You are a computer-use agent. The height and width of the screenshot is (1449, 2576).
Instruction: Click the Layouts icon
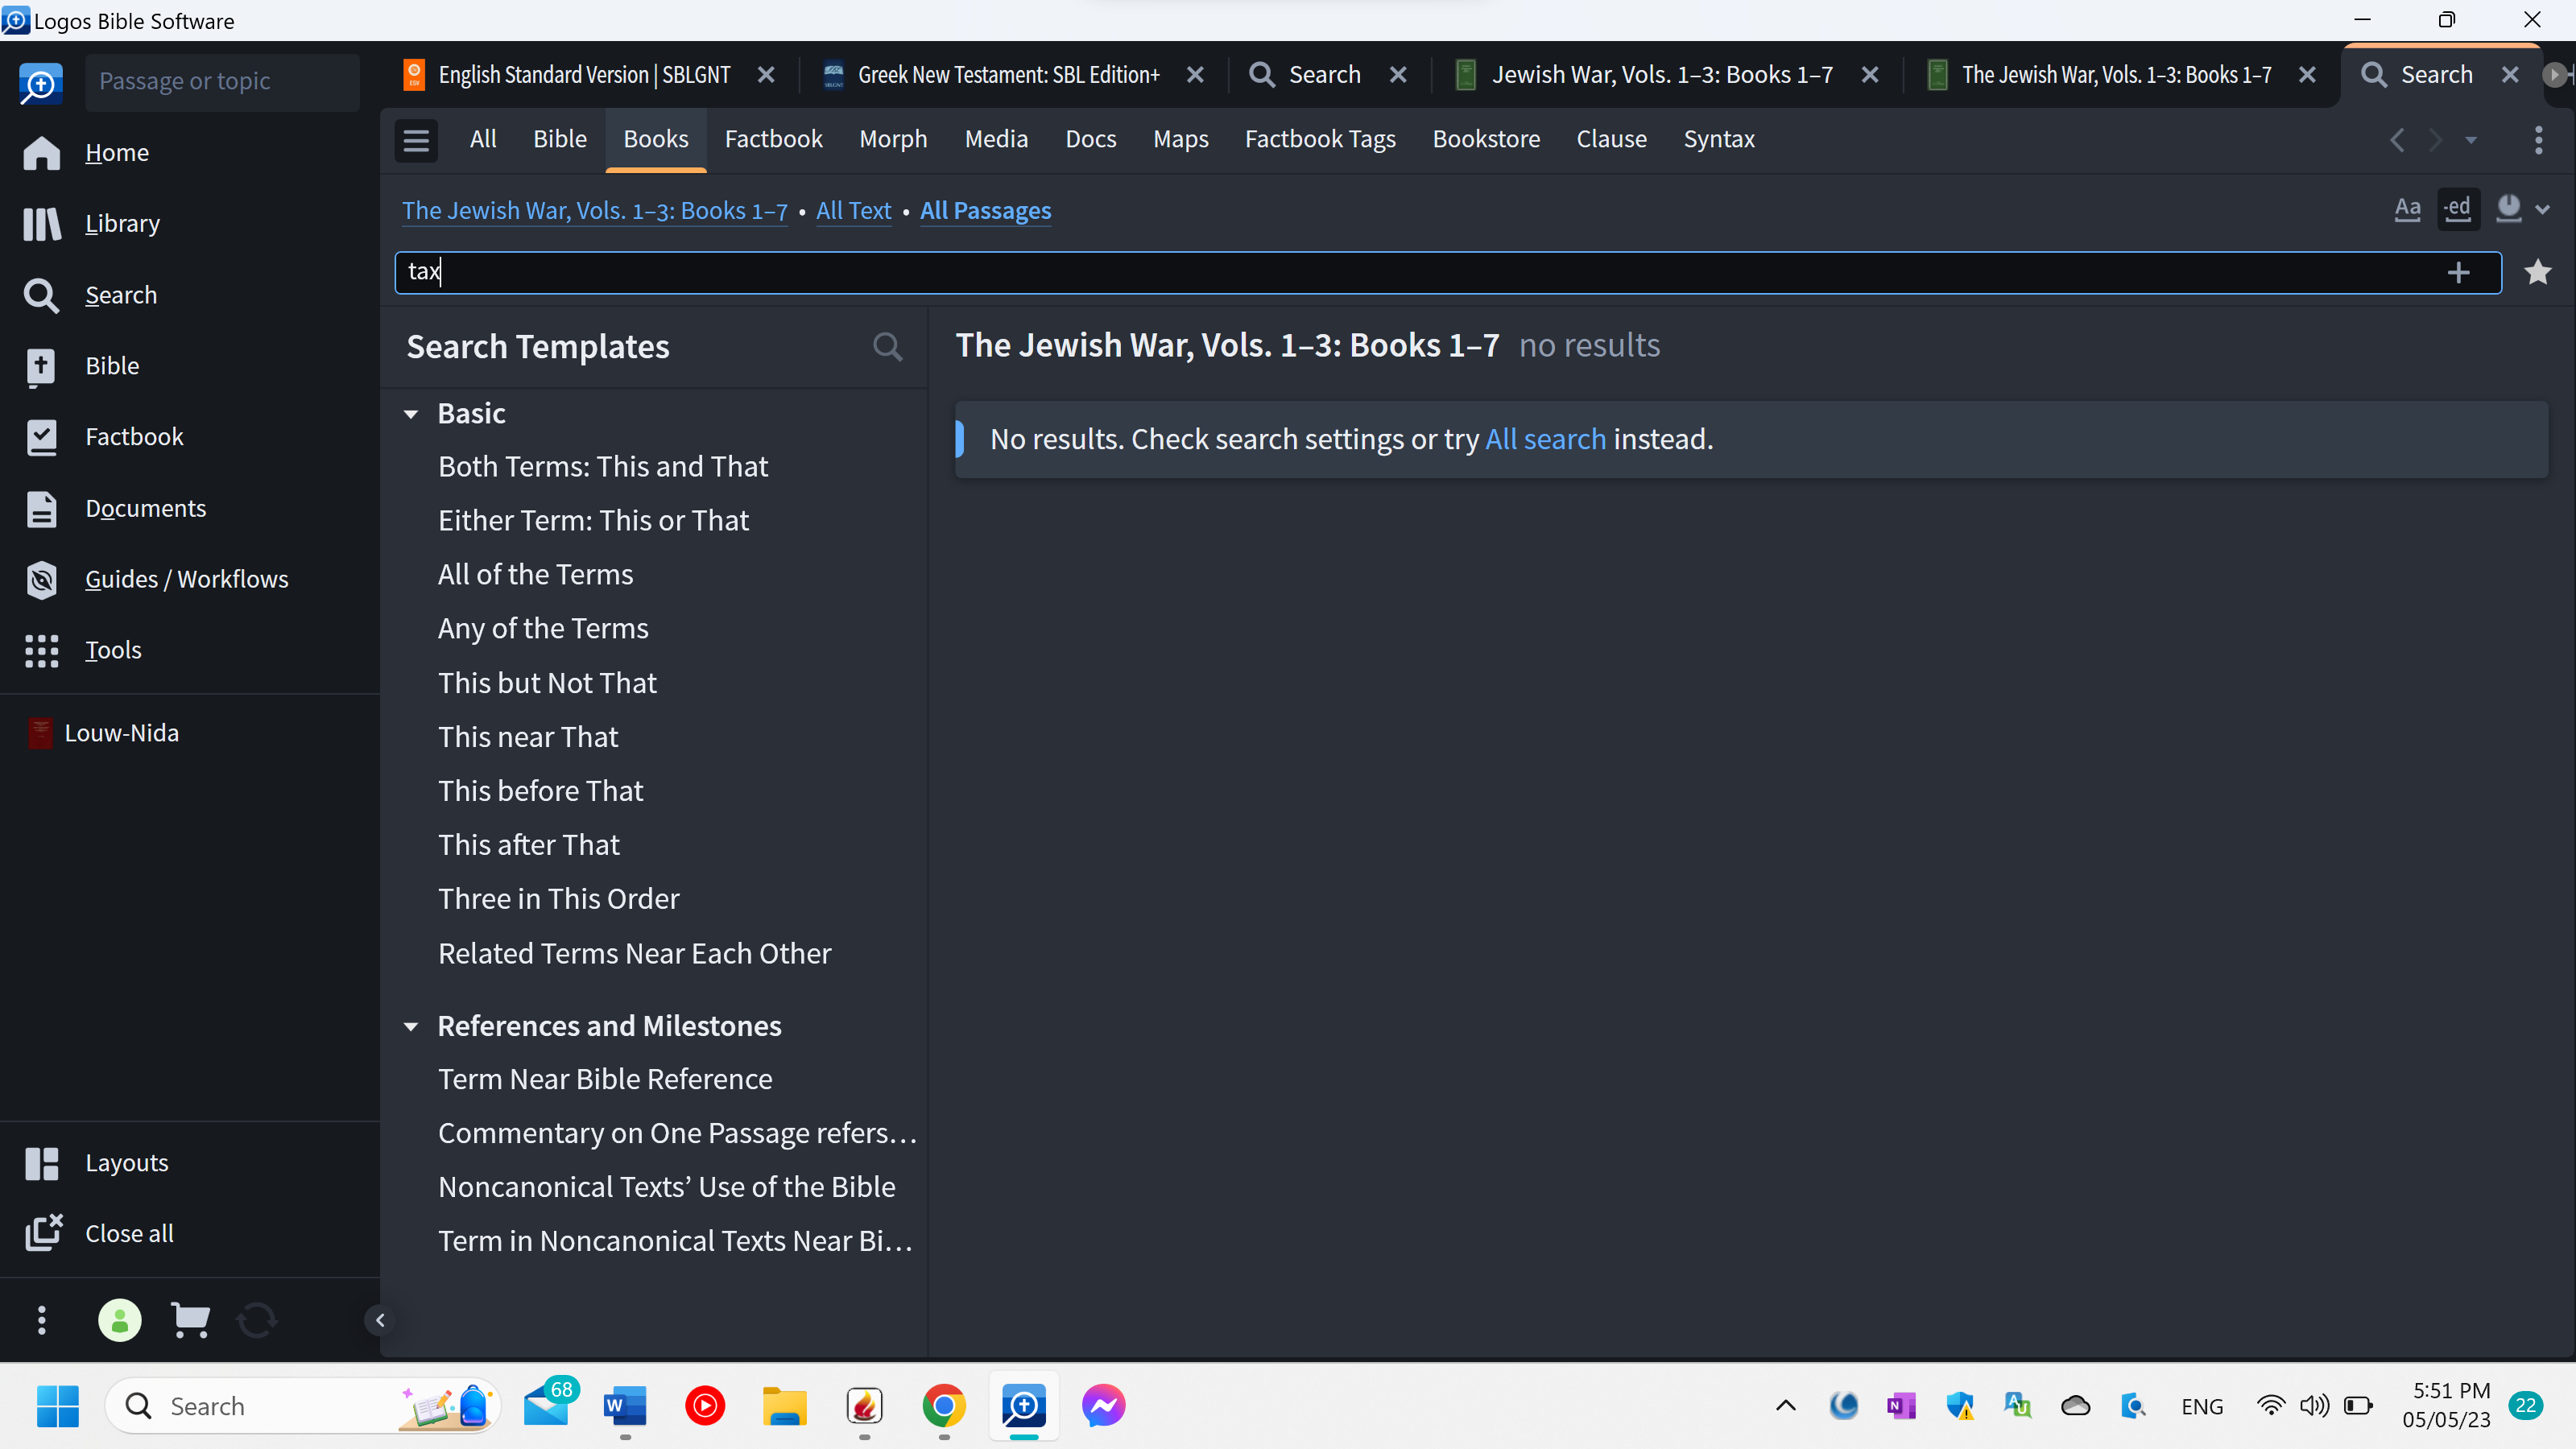[41, 1163]
